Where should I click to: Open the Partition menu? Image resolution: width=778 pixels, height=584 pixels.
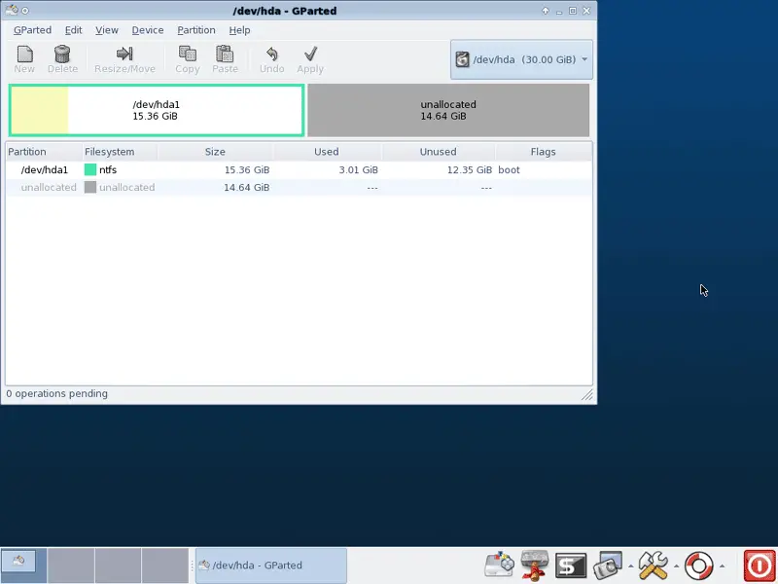coord(196,30)
